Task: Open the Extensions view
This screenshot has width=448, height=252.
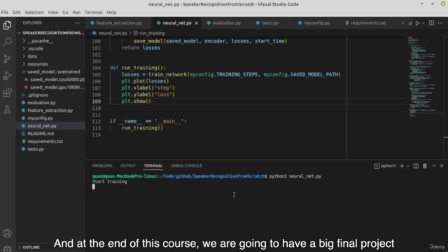Action: [8, 92]
